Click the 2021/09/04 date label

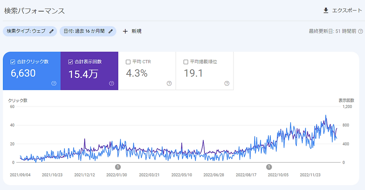20,175
